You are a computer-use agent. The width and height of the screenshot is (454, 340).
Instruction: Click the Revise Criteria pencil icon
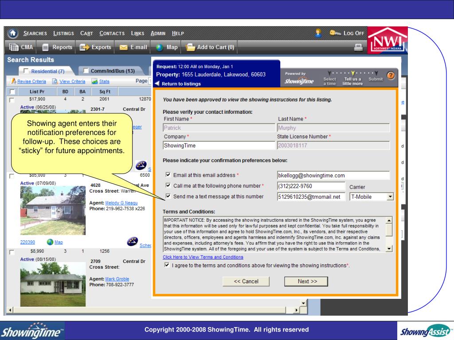13,81
